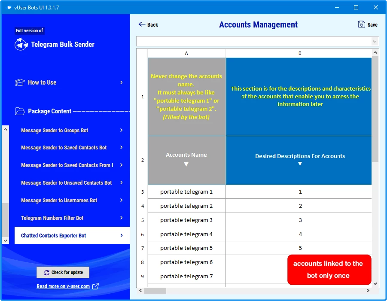This screenshot has width=387, height=301.
Task: Select Chatted Contacts Exporter Bot item
Action: (x=72, y=235)
